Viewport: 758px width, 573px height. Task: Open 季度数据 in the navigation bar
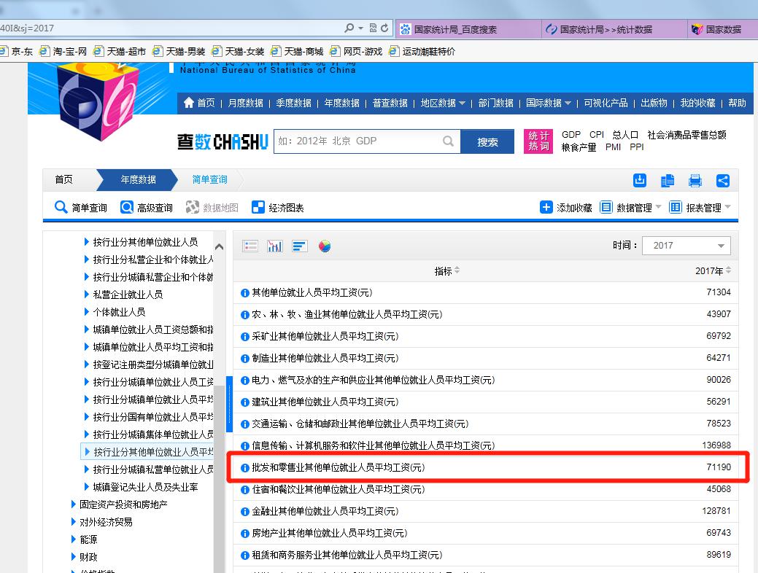293,103
